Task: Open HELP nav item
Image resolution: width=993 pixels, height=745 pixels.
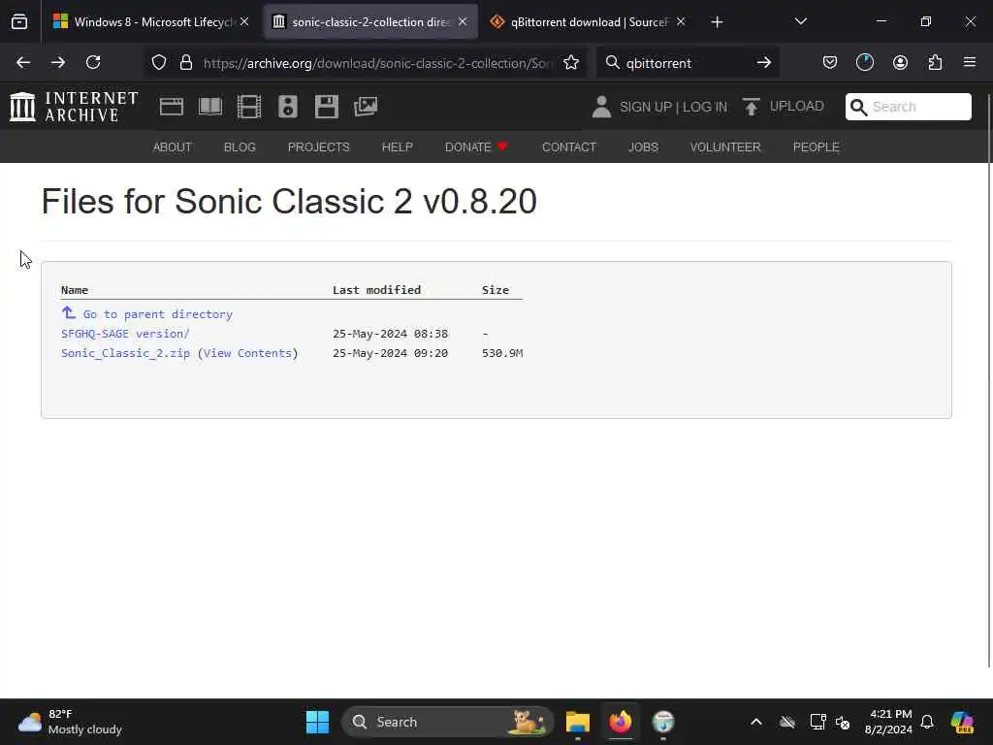Action: [397, 147]
